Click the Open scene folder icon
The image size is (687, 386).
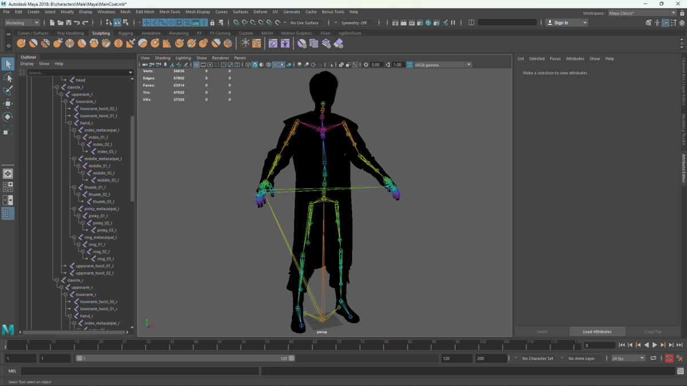(x=60, y=23)
